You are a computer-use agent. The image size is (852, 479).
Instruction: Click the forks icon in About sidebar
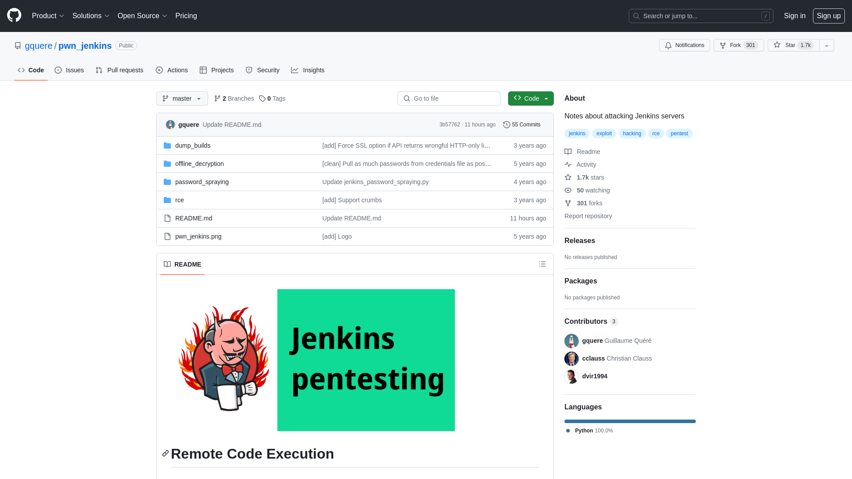(x=568, y=203)
